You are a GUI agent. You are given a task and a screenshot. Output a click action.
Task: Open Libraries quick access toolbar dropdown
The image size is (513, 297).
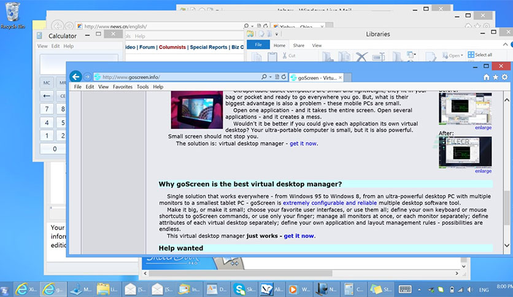[277, 34]
